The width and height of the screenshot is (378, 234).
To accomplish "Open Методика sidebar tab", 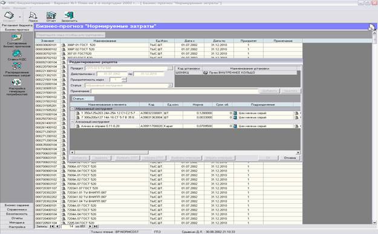I will [x=17, y=223].
